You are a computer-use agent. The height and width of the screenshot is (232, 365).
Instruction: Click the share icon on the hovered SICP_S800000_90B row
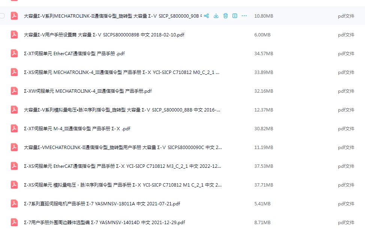tap(206, 16)
